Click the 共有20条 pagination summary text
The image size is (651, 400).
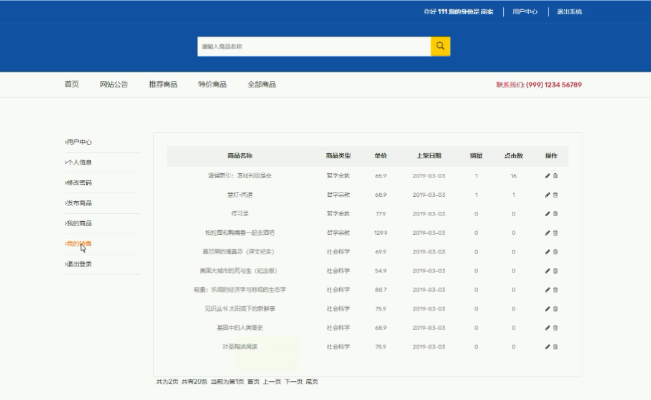pyautogui.click(x=195, y=381)
